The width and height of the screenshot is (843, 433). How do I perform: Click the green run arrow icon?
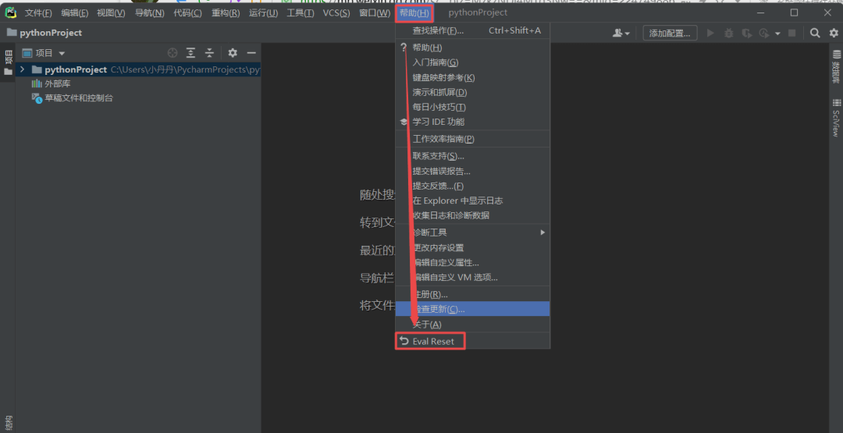tap(710, 33)
